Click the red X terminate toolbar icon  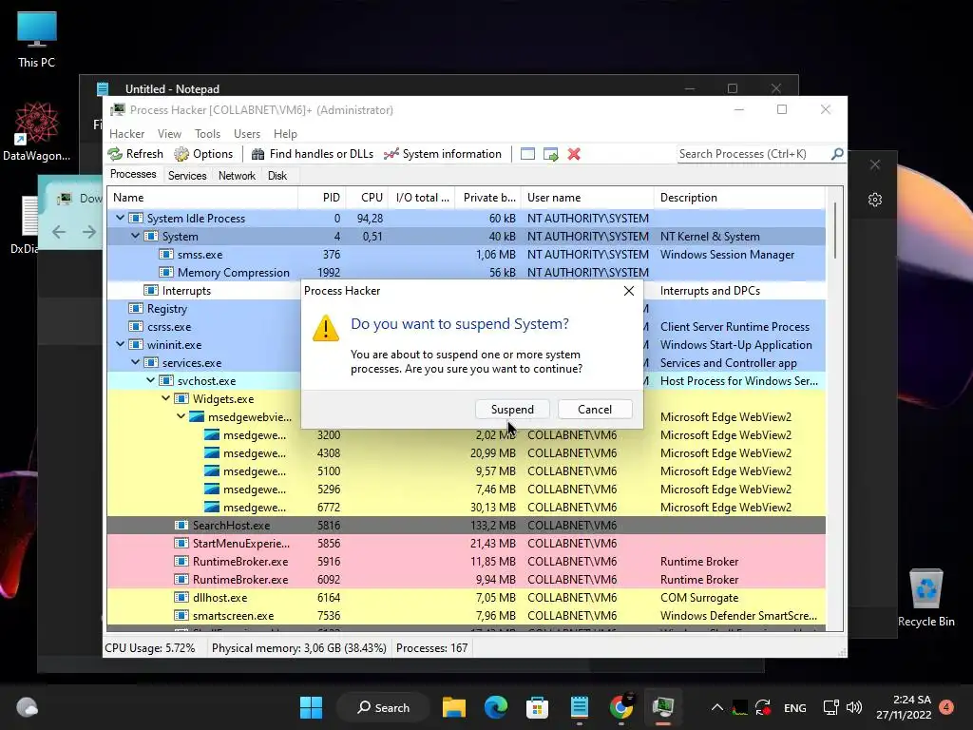pyautogui.click(x=574, y=154)
